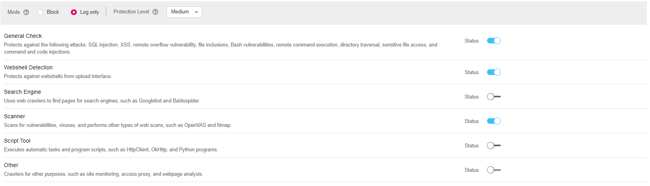Viewport: 650px width, 186px height.
Task: Click the Other section heading
Action: point(11,165)
